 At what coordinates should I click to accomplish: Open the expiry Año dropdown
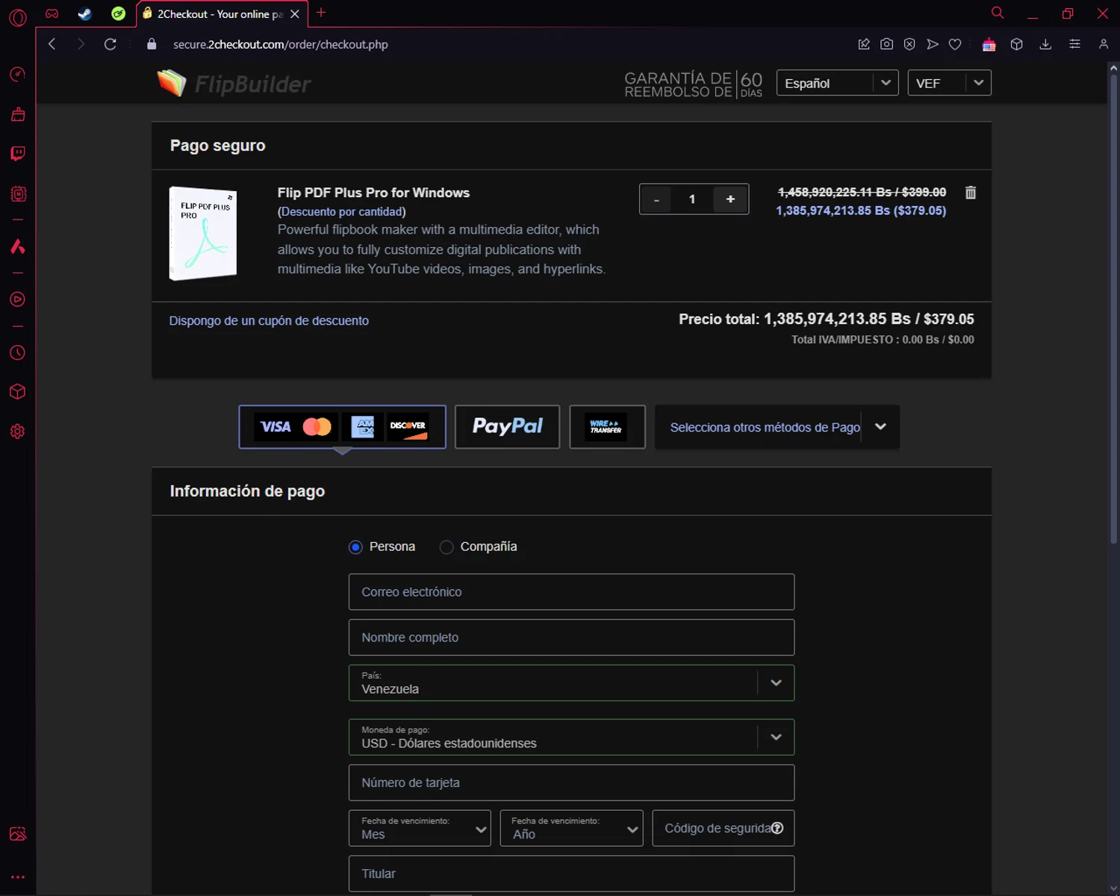[571, 828]
